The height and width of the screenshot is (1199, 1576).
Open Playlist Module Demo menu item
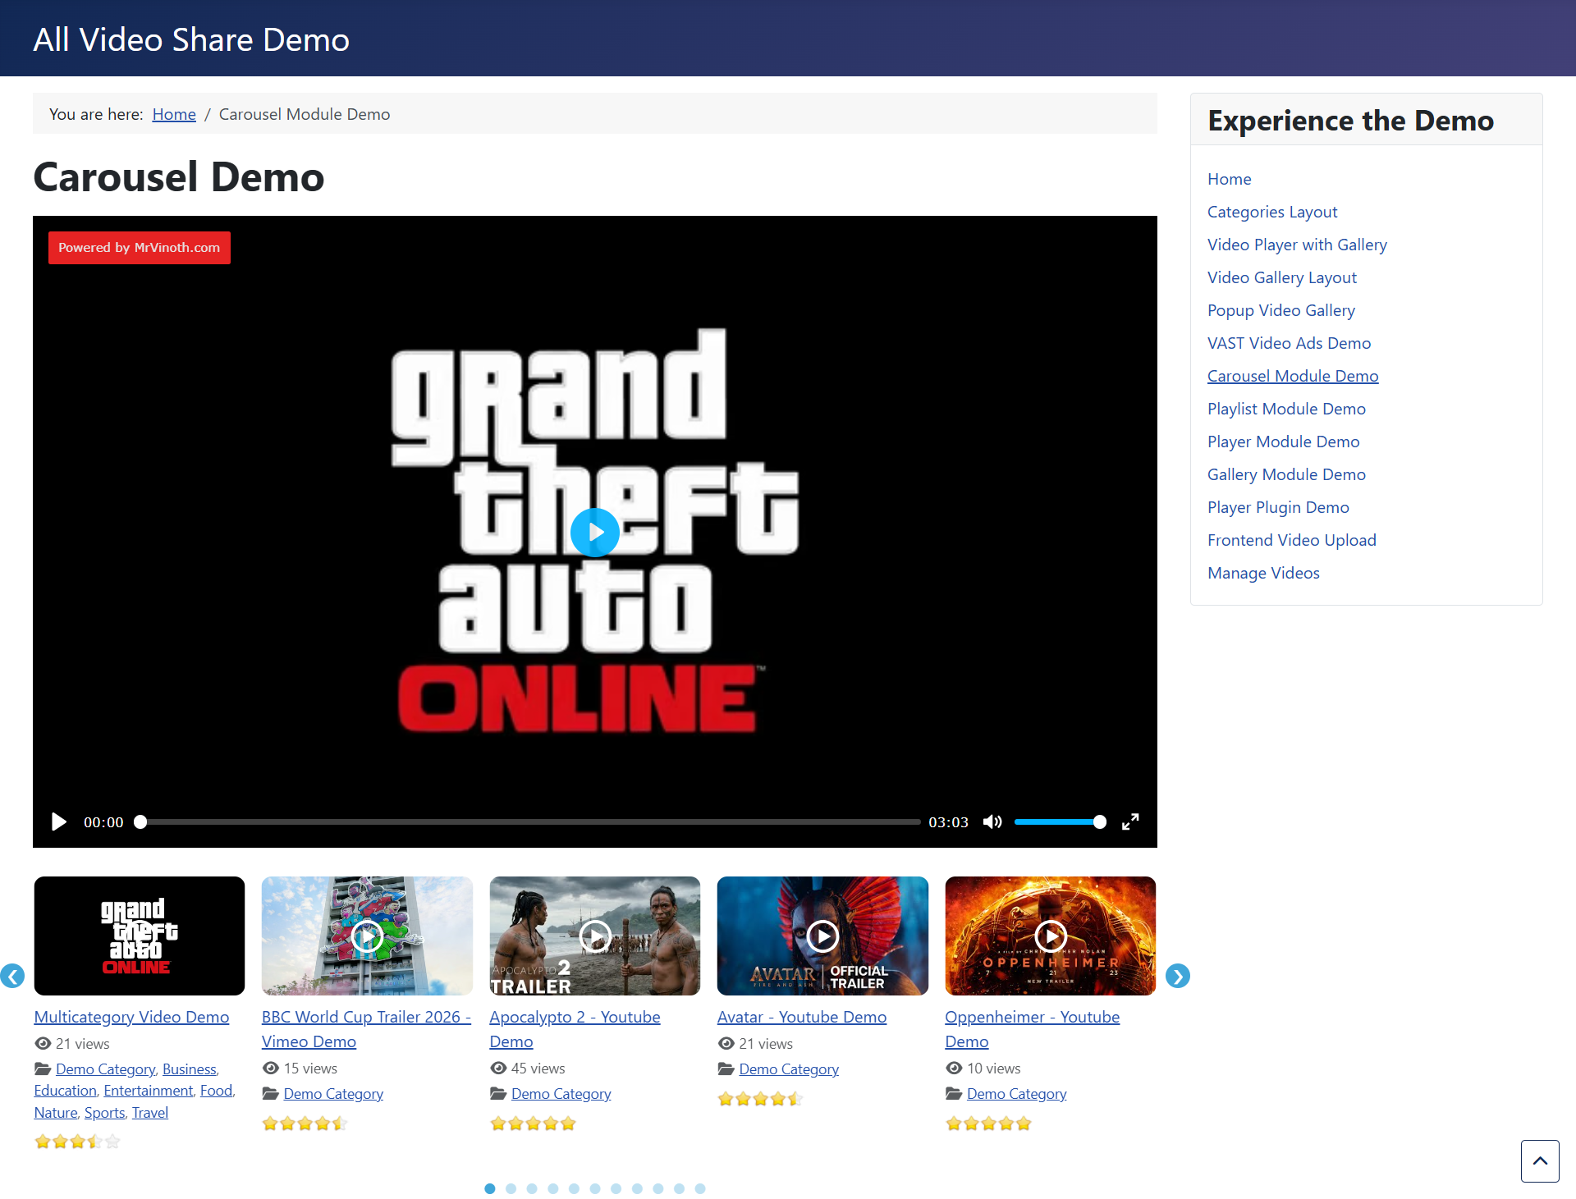[1286, 409]
